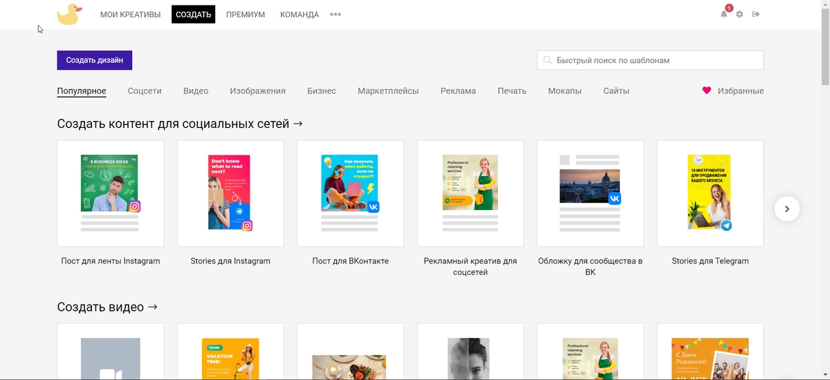Open ПРЕМИУМ menu item
The height and width of the screenshot is (380, 830).
(x=246, y=15)
